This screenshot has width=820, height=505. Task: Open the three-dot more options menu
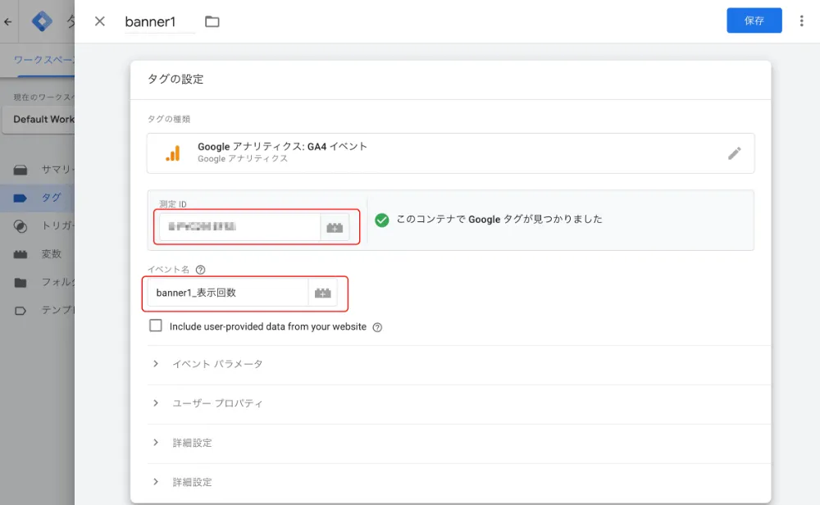pos(801,20)
